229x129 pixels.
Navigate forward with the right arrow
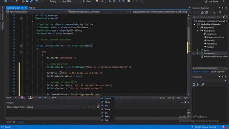[45, 97]
